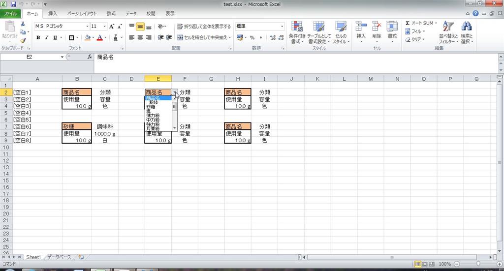The image size is (504, 271).
Task: Click the text orientation icon
Action: 161,27
